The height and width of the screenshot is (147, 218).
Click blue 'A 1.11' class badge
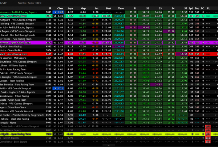pos(58,88)
